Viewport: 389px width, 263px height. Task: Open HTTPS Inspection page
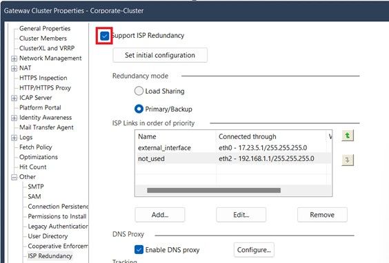coord(43,78)
